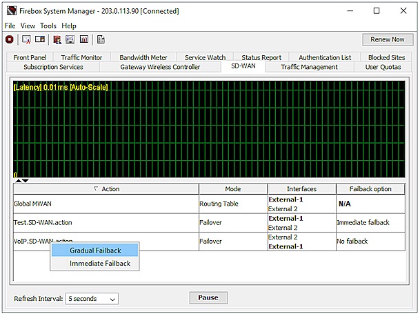Click the Pause button

pyautogui.click(x=208, y=297)
